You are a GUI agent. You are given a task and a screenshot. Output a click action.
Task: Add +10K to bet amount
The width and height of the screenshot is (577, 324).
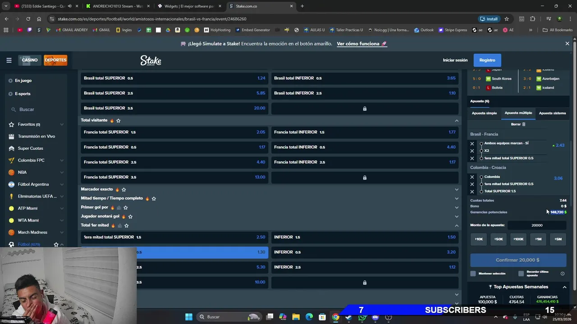tap(479, 239)
